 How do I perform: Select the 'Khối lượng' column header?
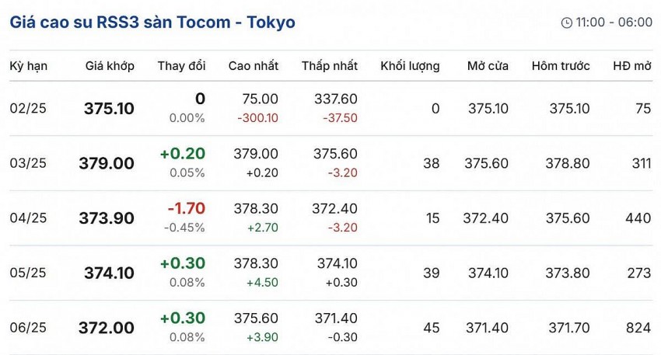[x=410, y=66]
